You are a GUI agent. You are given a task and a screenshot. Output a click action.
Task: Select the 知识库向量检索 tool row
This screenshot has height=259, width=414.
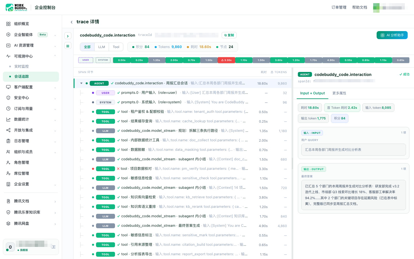tap(183, 197)
